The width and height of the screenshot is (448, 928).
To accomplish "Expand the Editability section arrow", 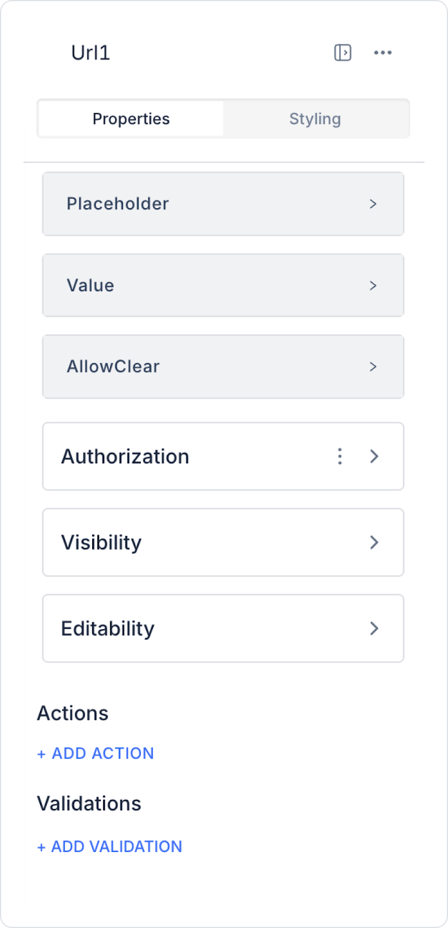I will (x=374, y=628).
